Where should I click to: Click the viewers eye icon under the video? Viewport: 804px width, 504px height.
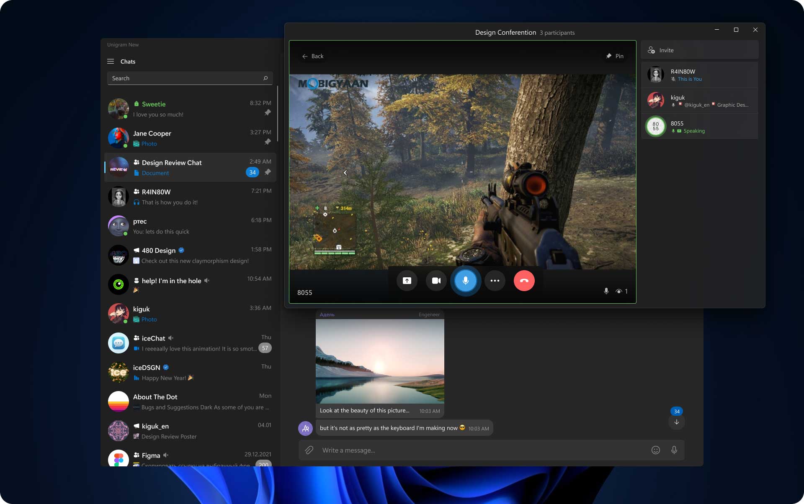pos(618,292)
